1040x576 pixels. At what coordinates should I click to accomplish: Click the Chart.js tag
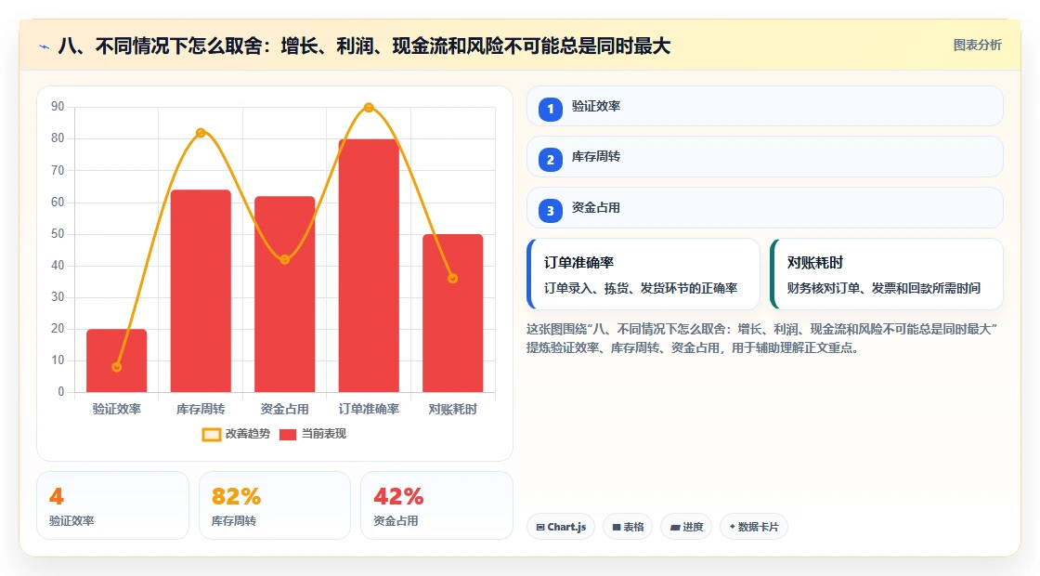[x=561, y=527]
